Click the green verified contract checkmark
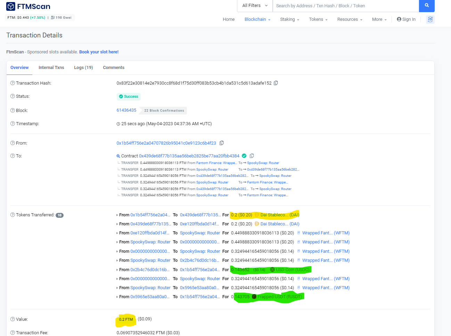Image resolution: width=451 pixels, height=336 pixels. 244,156
